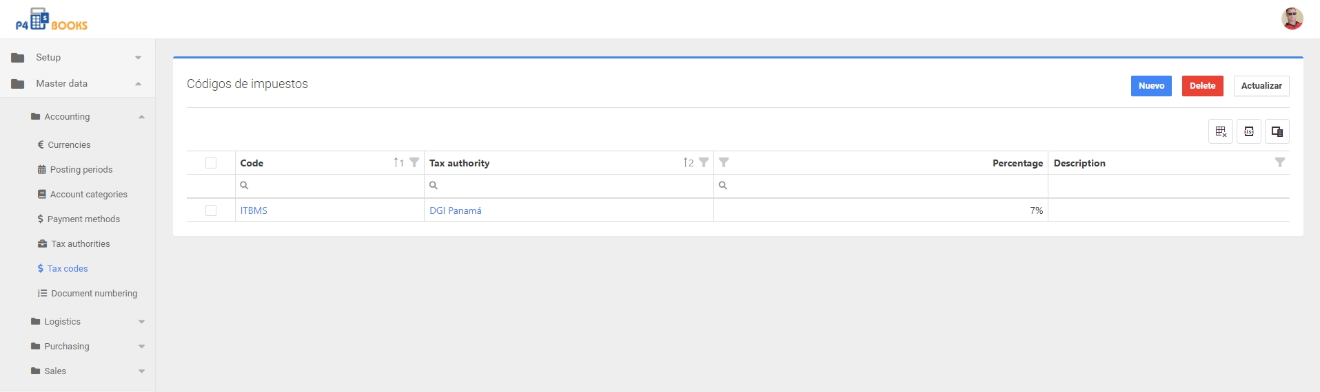1320x392 pixels.
Task: Click the Nuevo button
Action: tap(1150, 86)
